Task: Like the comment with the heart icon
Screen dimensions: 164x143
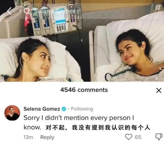Action: pyautogui.click(x=129, y=137)
